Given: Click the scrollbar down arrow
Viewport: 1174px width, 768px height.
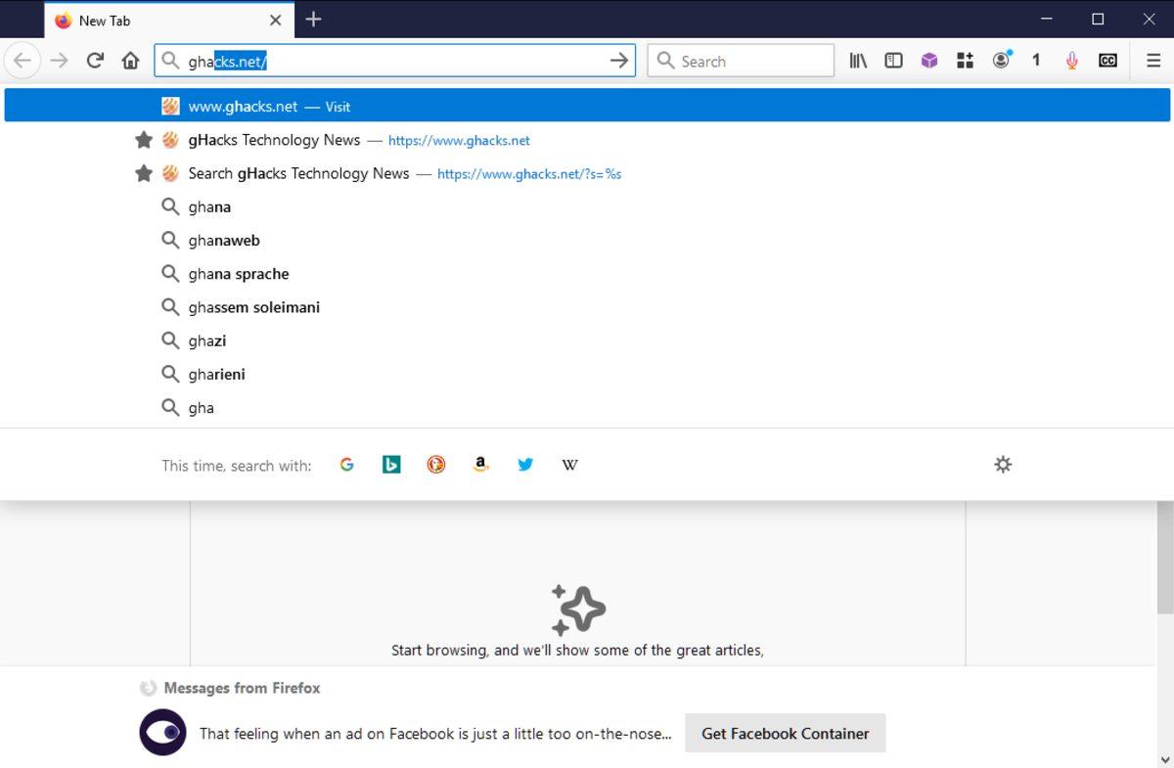Looking at the screenshot, I should click(x=1166, y=760).
